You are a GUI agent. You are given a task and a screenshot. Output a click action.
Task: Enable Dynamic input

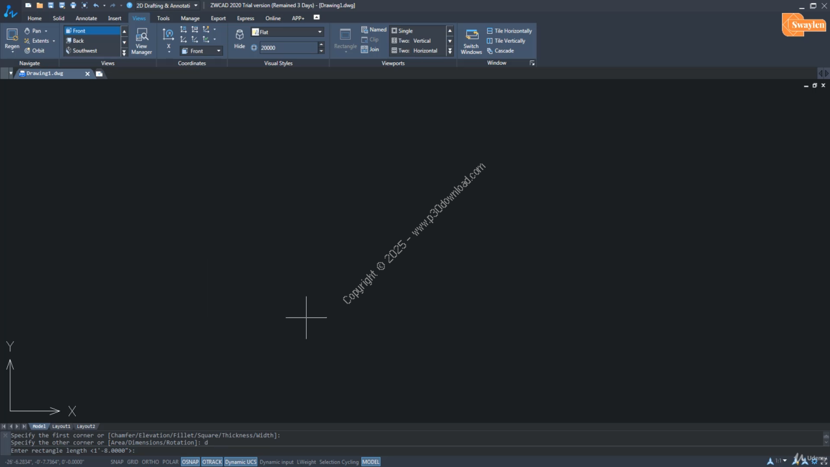pos(277,462)
